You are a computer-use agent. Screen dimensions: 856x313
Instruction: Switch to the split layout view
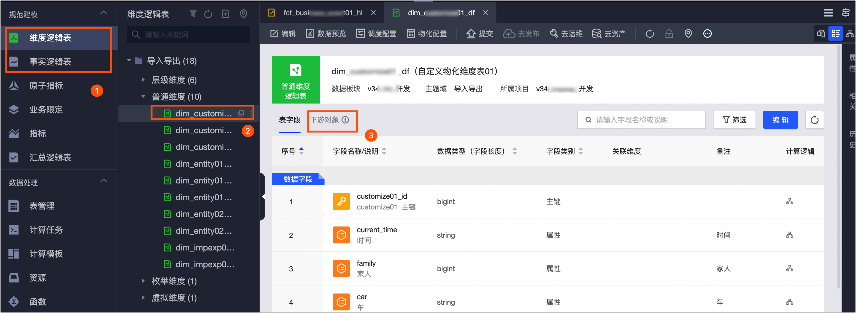click(821, 34)
